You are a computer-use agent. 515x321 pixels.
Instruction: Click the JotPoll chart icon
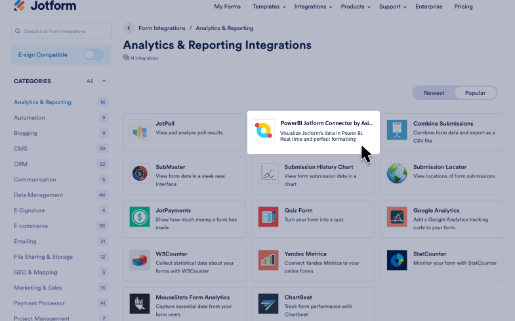(140, 130)
